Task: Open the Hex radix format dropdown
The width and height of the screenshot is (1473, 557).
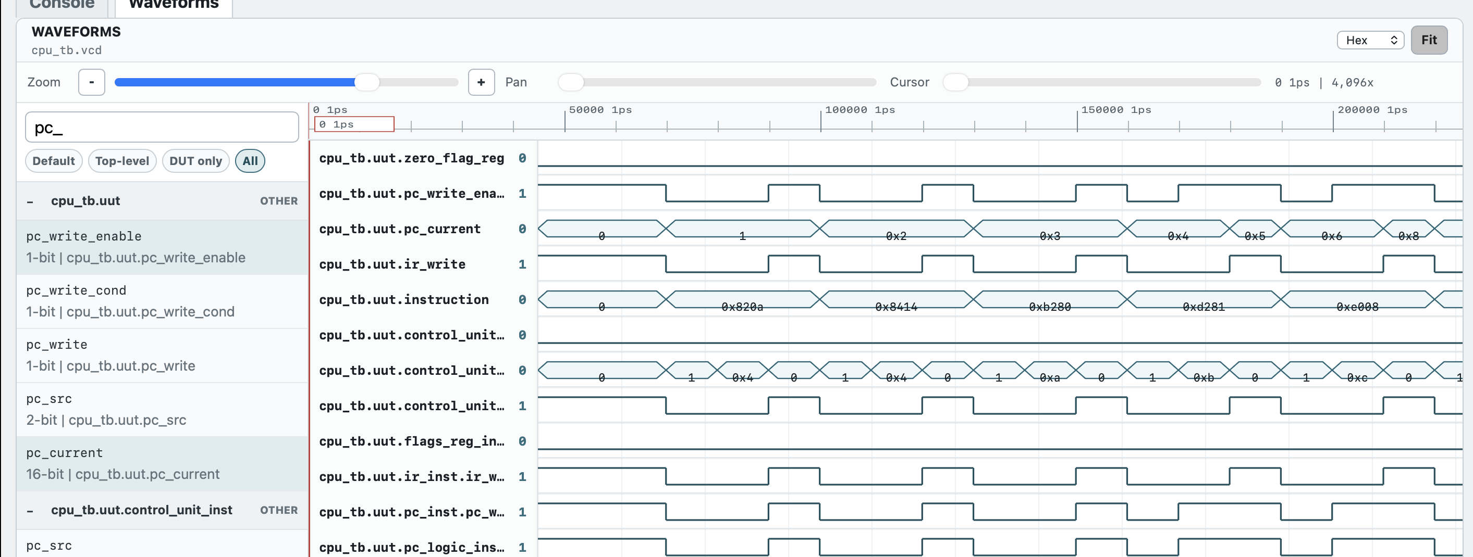Action: click(x=1370, y=40)
